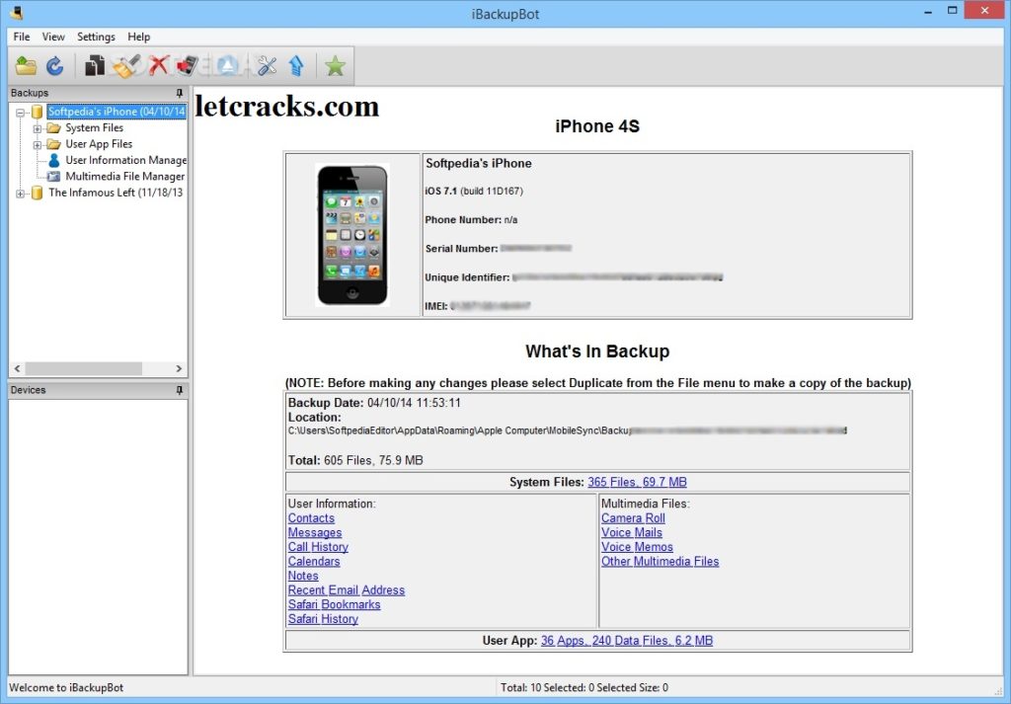Expand The Infamous Left backup node
The width and height of the screenshot is (1011, 704).
pyautogui.click(x=20, y=193)
